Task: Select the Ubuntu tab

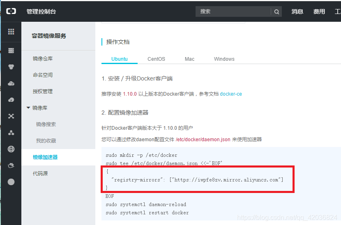Action: [x=120, y=59]
